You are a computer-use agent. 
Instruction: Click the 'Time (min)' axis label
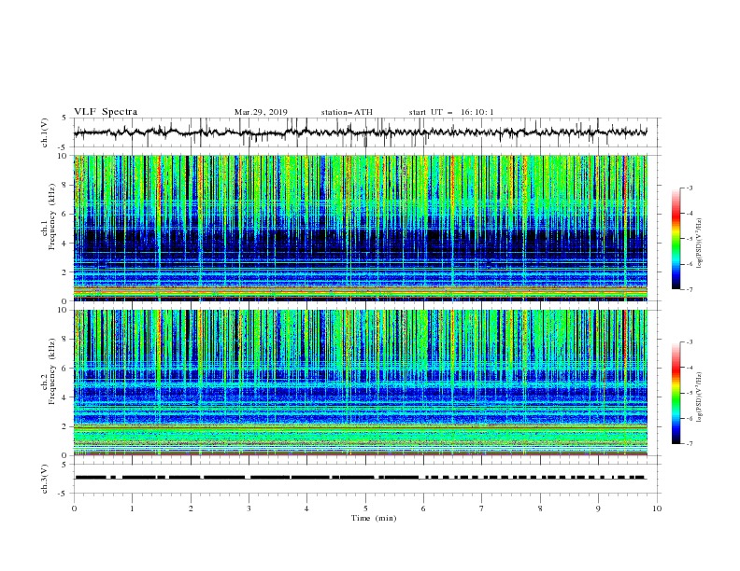pos(374,518)
